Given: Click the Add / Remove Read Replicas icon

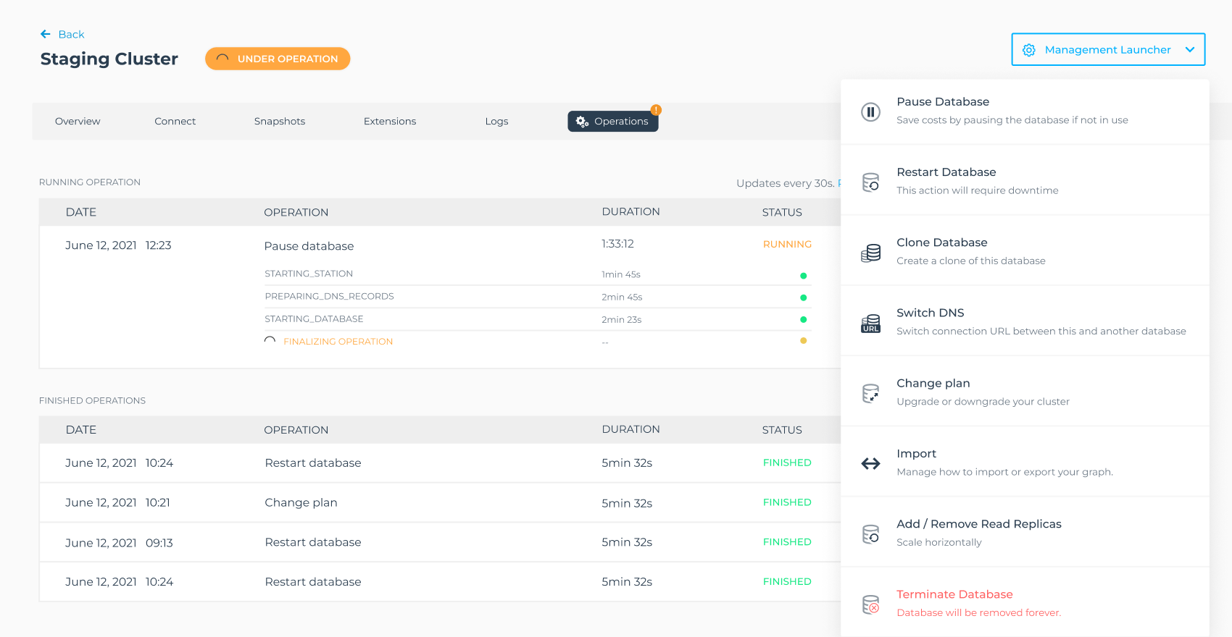Looking at the screenshot, I should pyautogui.click(x=870, y=533).
